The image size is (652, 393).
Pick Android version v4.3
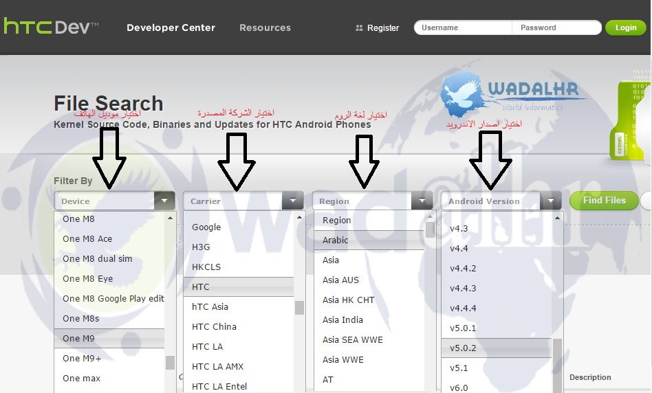pos(497,229)
